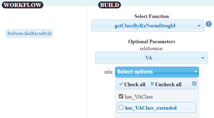Click the BUILD panel header
The width and height of the screenshot is (214, 118).
point(110,5)
